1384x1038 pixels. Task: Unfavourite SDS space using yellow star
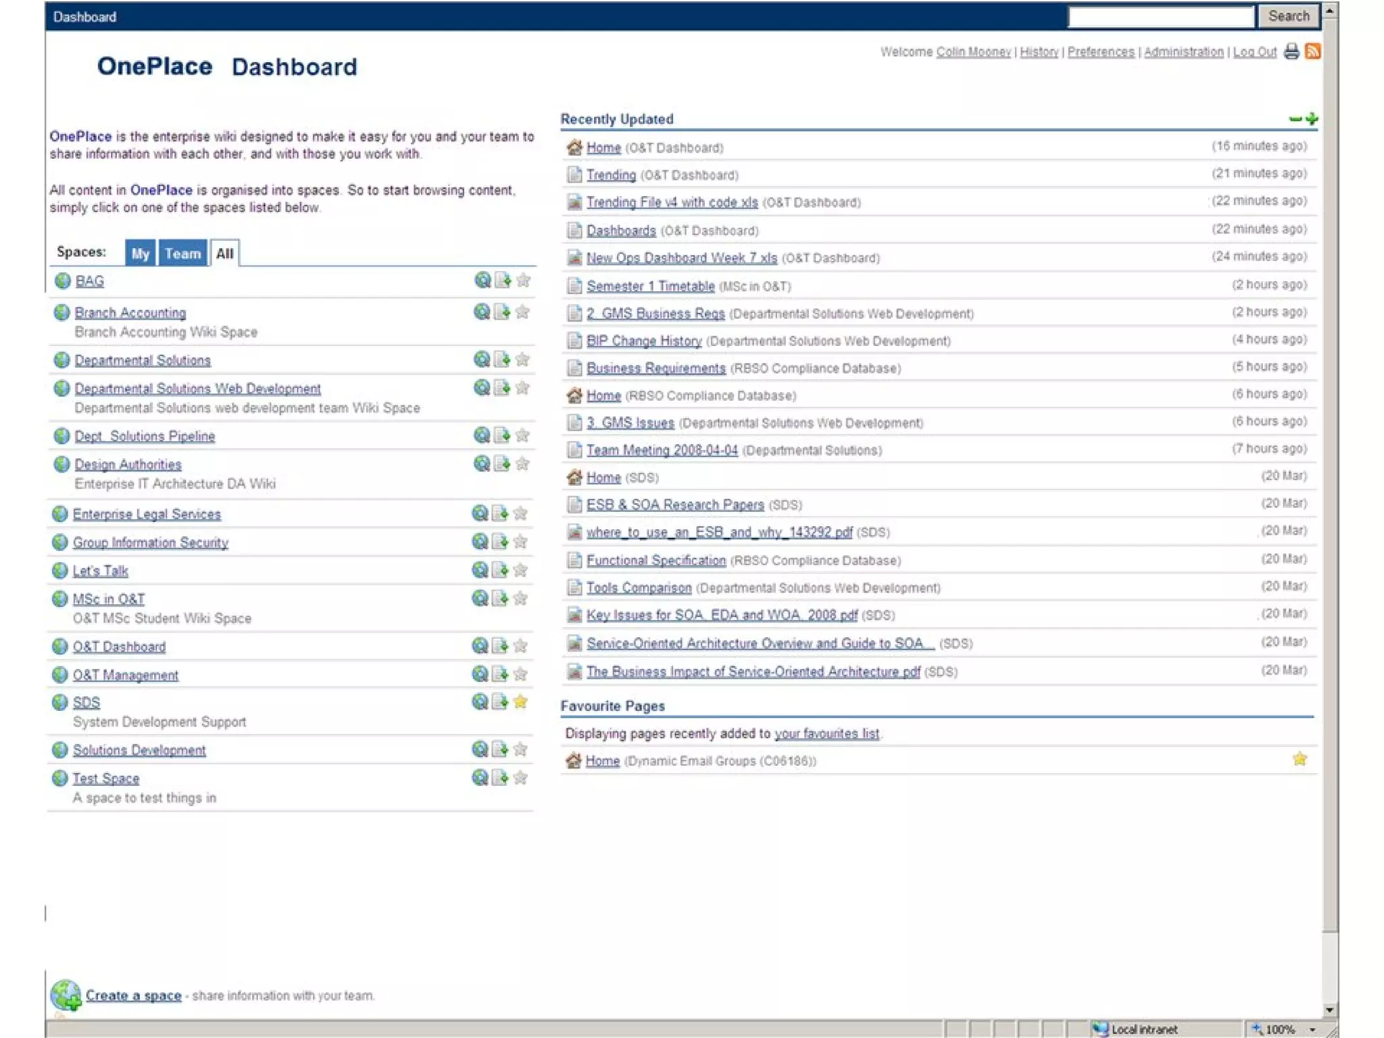pyautogui.click(x=520, y=701)
